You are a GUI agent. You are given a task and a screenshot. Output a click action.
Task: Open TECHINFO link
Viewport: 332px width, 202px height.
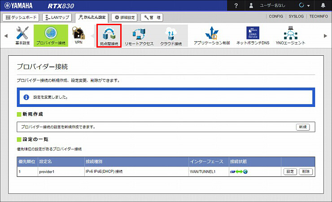[319, 16]
